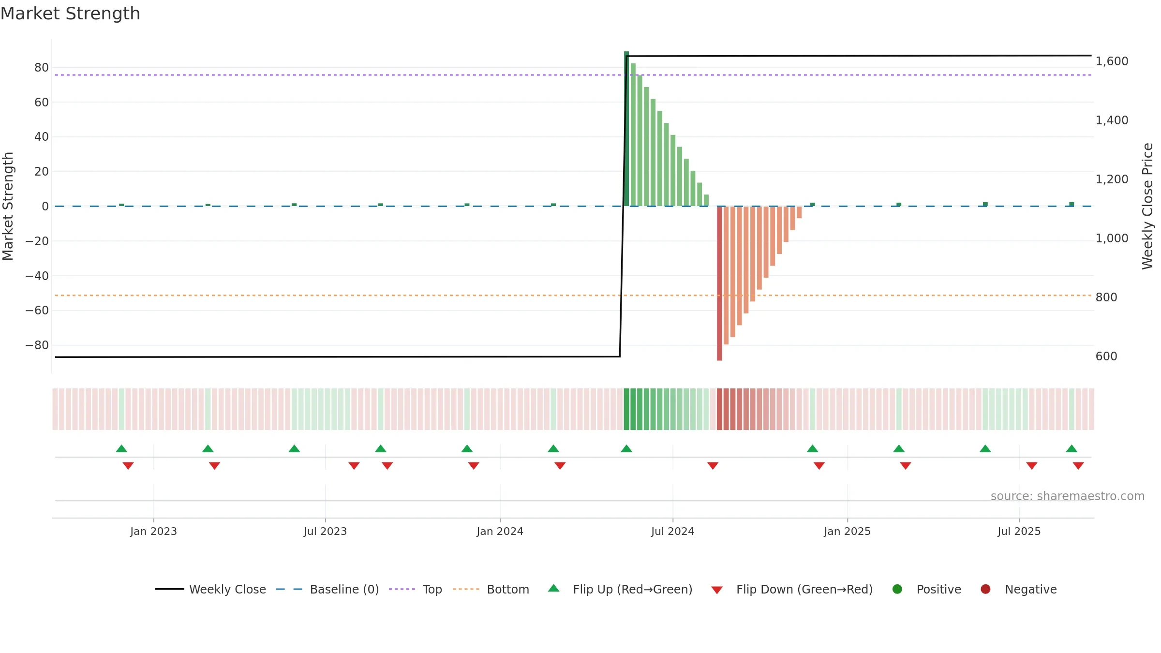Viewport: 1161px width, 653px height.
Task: Toggle the Flip Up (Red→Green) legend entry
Action: pos(620,589)
